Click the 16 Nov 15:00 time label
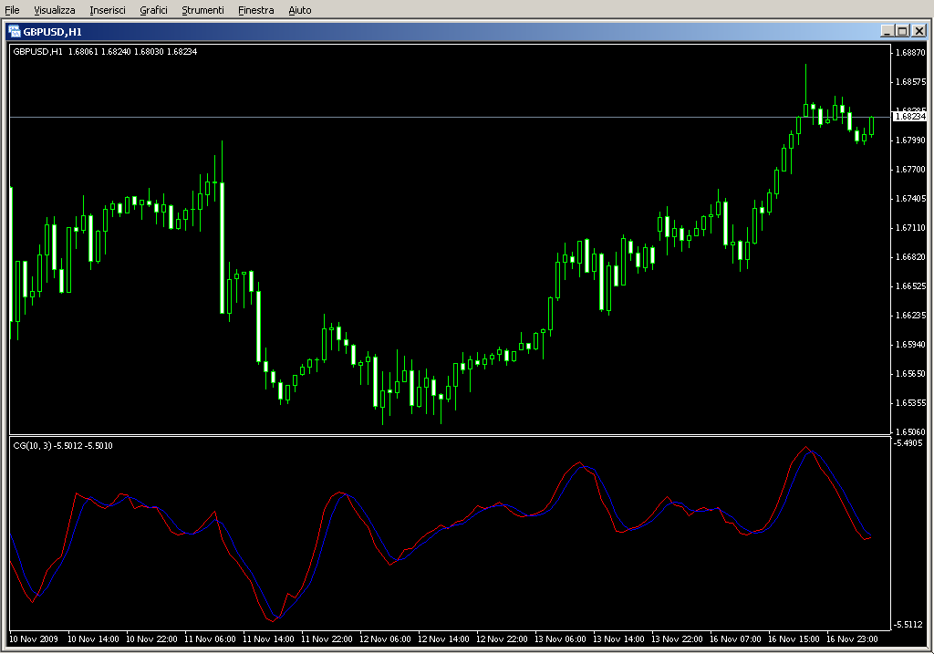Screen dimensions: 934x654 [x=794, y=639]
